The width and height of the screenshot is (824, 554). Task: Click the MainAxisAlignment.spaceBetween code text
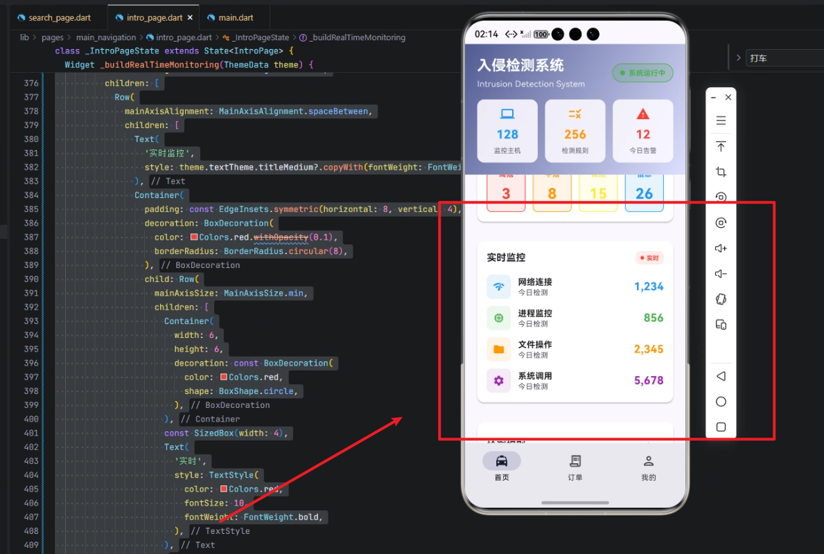pyautogui.click(x=295, y=111)
